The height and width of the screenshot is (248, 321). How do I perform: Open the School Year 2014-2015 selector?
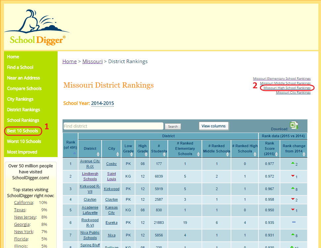[x=102, y=103]
